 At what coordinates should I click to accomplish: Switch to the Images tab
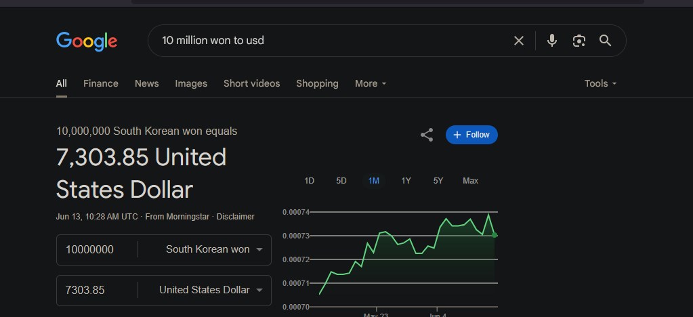point(191,83)
